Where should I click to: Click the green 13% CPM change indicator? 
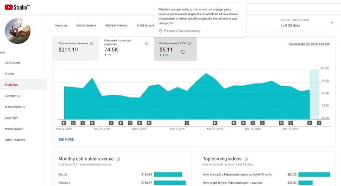pyautogui.click(x=164, y=55)
